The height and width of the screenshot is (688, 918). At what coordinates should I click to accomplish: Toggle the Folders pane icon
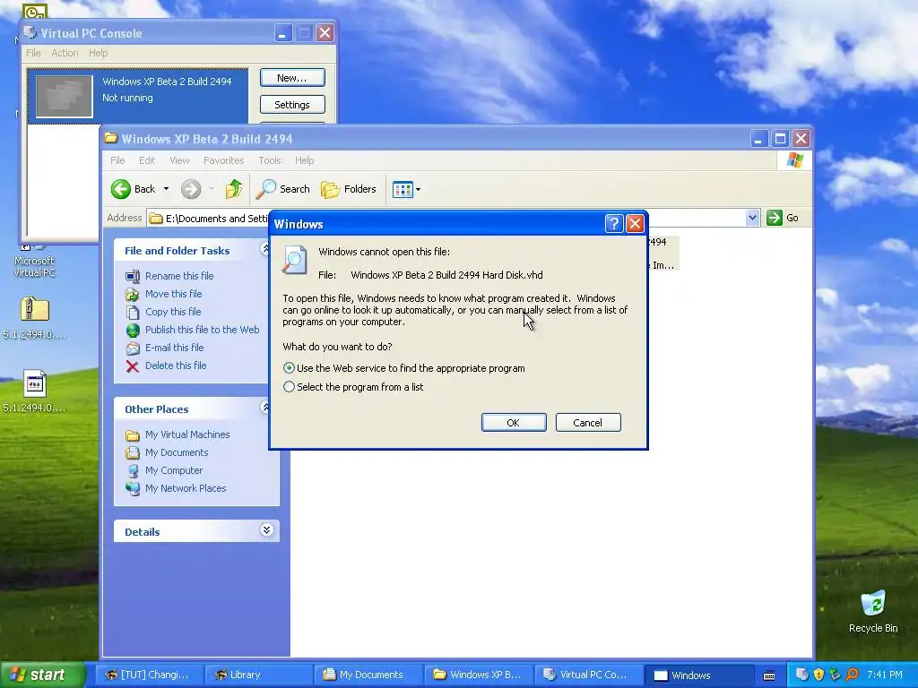pyautogui.click(x=330, y=189)
